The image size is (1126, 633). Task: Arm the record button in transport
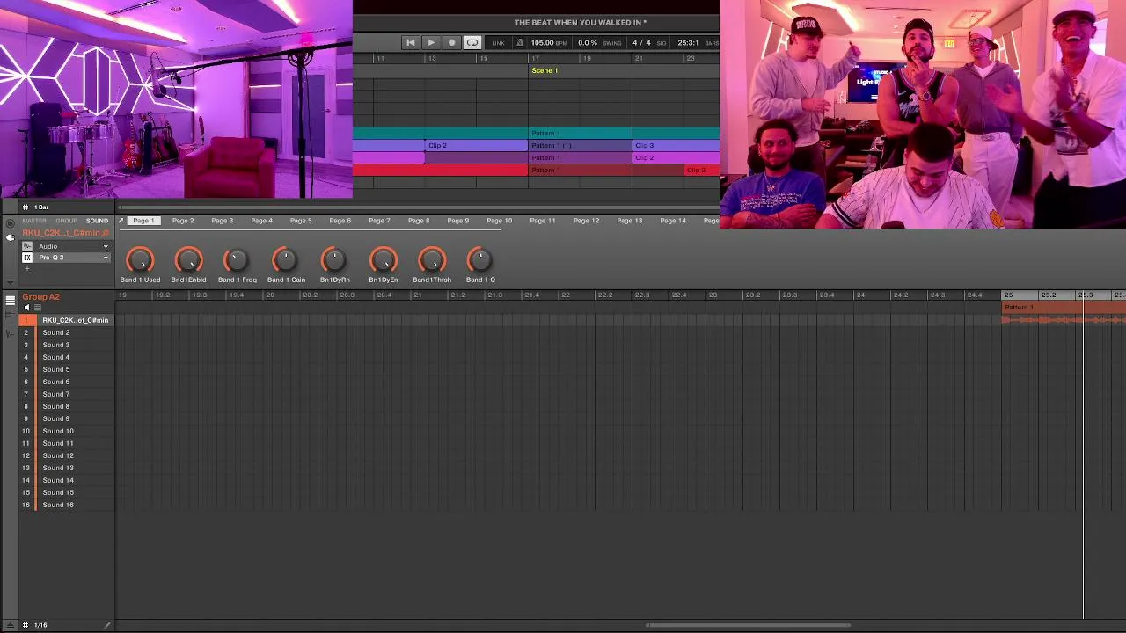tap(451, 42)
